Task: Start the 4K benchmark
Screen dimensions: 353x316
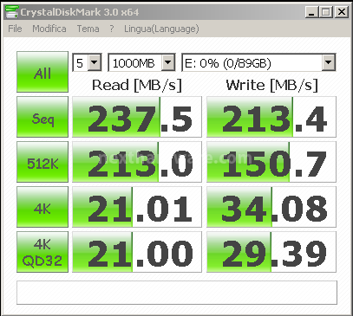Action: (x=42, y=207)
